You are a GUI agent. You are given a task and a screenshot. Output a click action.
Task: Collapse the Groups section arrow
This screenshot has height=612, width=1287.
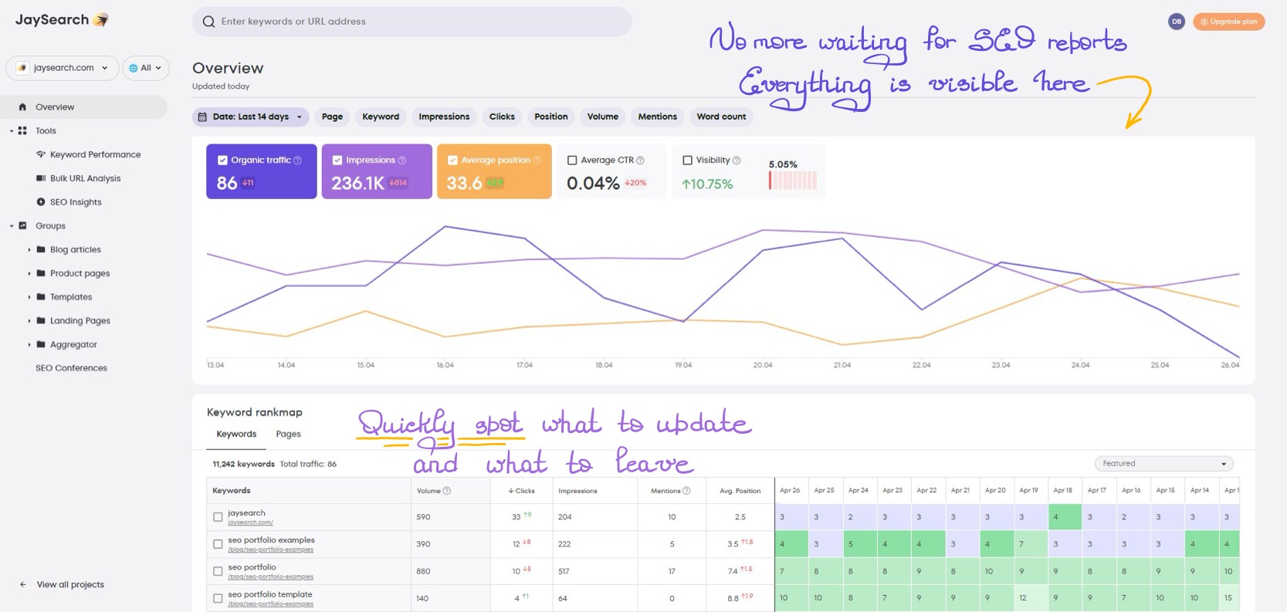(x=12, y=226)
